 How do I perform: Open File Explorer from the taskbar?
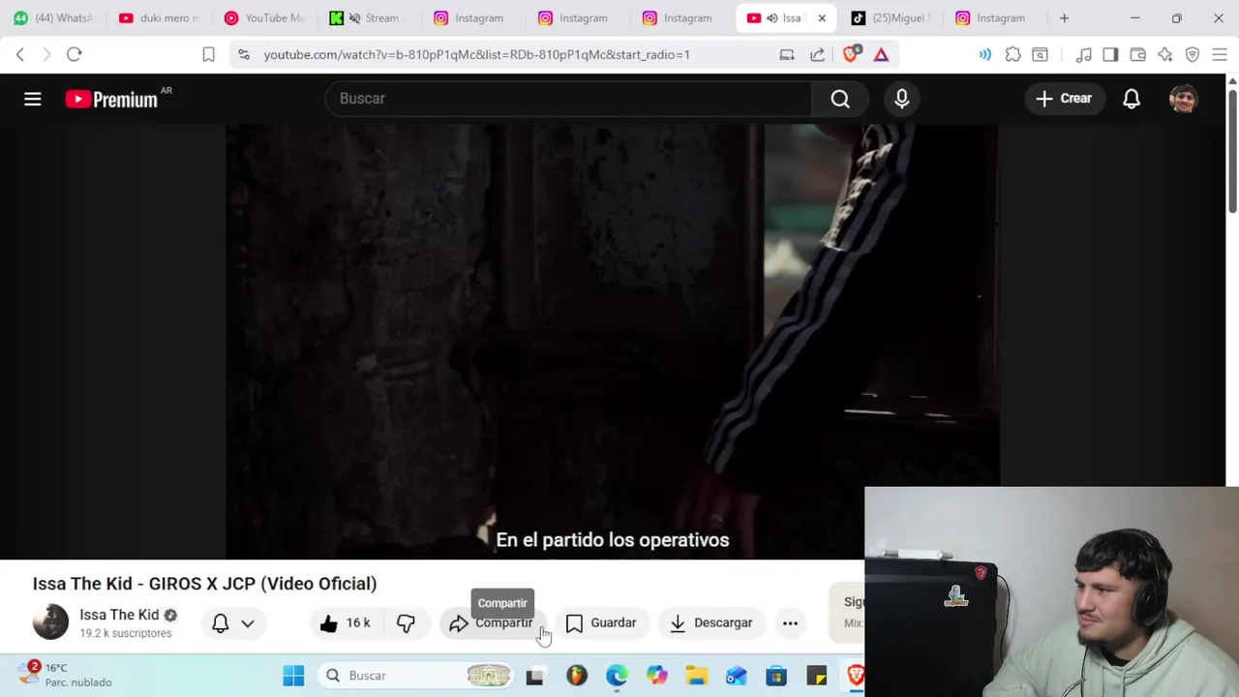pyautogui.click(x=697, y=676)
